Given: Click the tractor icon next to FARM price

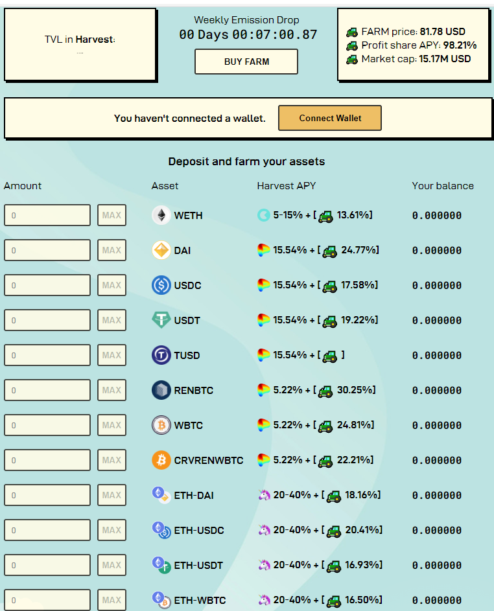Looking at the screenshot, I should pos(351,32).
